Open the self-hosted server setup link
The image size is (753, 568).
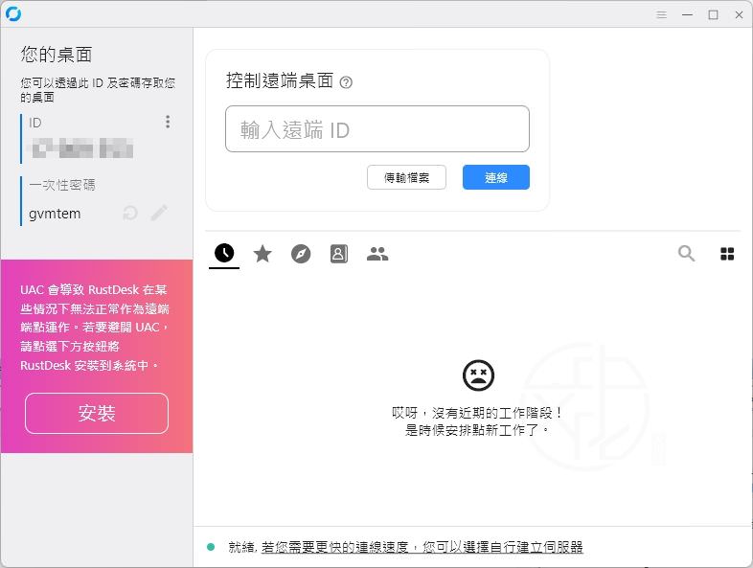point(422,547)
